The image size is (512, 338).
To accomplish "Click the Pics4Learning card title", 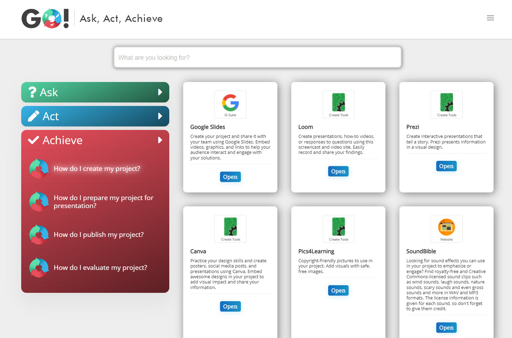I will pyautogui.click(x=316, y=252).
